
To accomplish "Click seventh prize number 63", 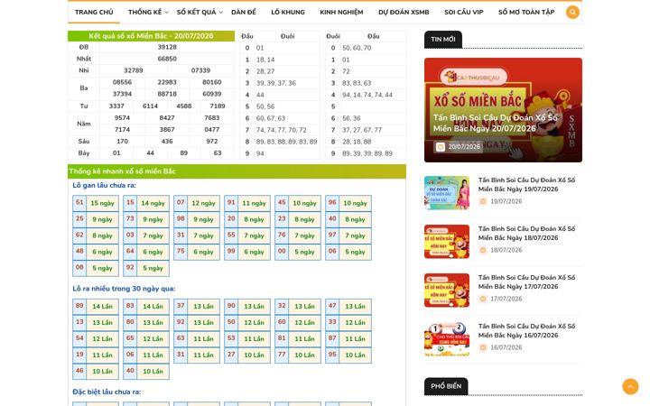I will [218, 152].
